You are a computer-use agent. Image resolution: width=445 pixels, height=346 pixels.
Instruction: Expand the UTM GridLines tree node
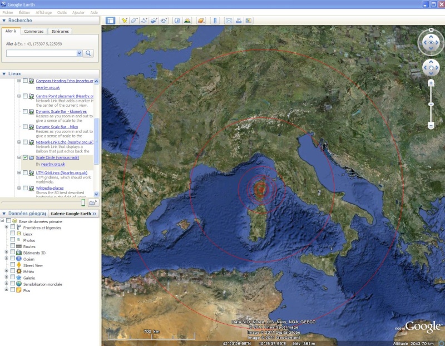[x=19, y=173]
